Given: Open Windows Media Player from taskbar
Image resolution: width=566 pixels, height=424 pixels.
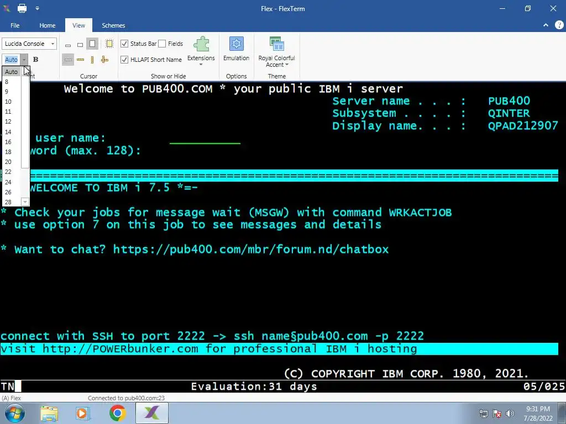Looking at the screenshot, I should [82, 414].
